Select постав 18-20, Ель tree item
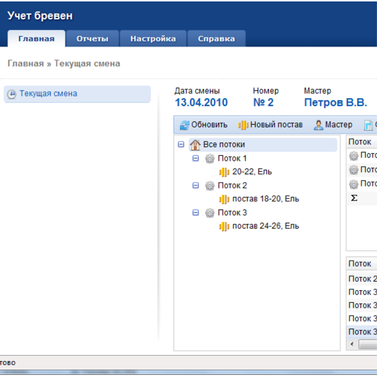The image size is (377, 377). coord(265,199)
